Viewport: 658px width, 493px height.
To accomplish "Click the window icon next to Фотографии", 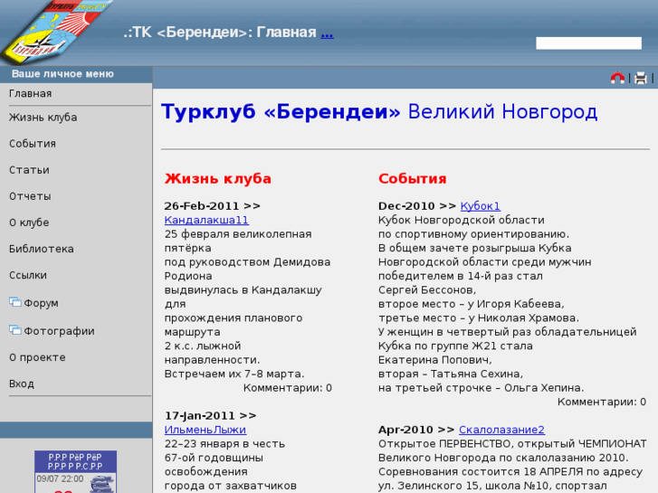I will coord(14,331).
